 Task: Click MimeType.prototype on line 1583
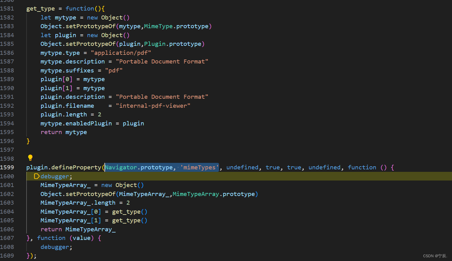point(176,26)
